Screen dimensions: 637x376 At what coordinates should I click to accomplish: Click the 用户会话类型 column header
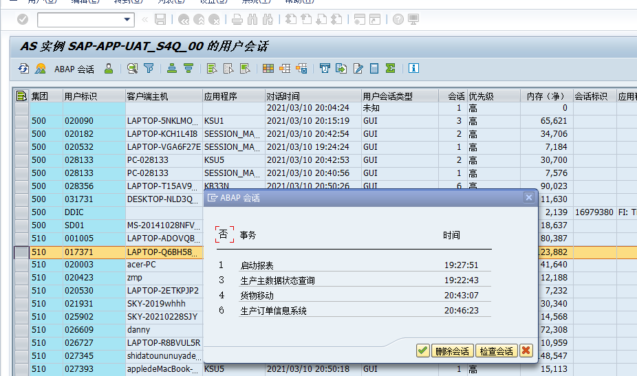[400, 96]
